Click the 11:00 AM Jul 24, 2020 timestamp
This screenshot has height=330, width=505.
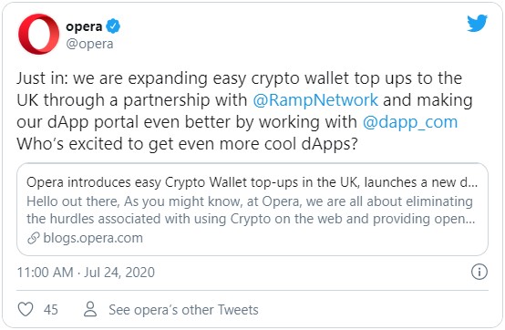point(86,273)
